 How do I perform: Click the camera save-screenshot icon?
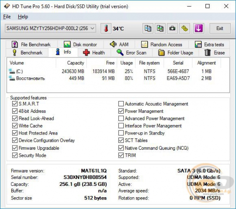pyautogui.click(x=172, y=28)
